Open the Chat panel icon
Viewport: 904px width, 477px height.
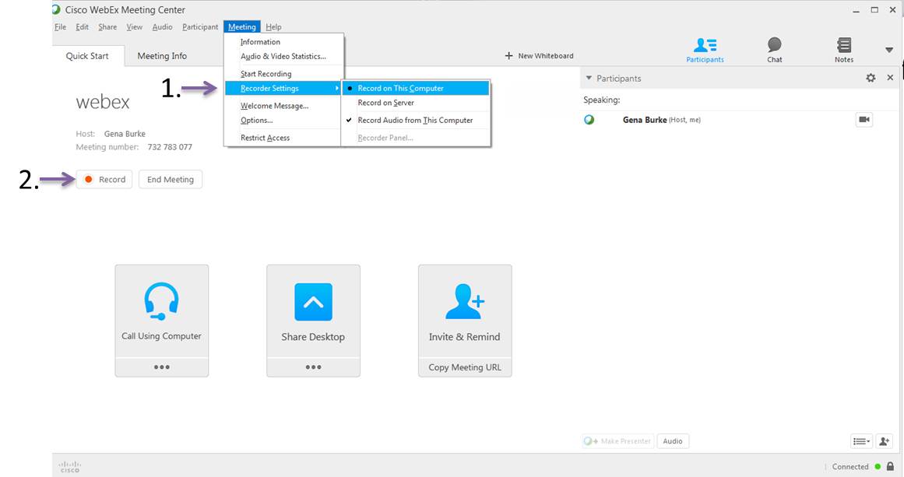coord(774,45)
